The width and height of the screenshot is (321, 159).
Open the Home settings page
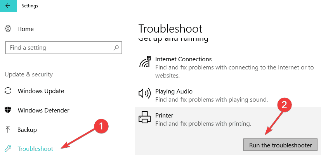click(26, 29)
